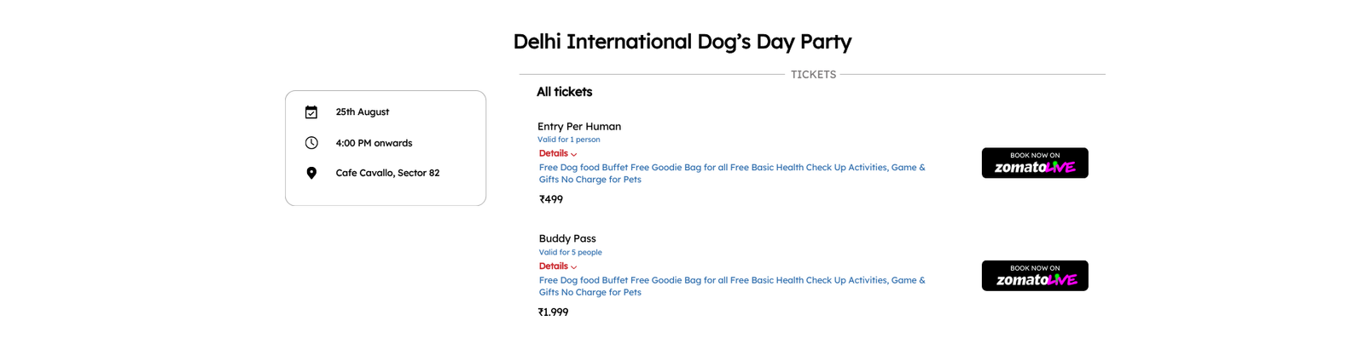Image resolution: width=1365 pixels, height=355 pixels.
Task: Click the calendar icon beside 25th August
Action: (x=311, y=112)
